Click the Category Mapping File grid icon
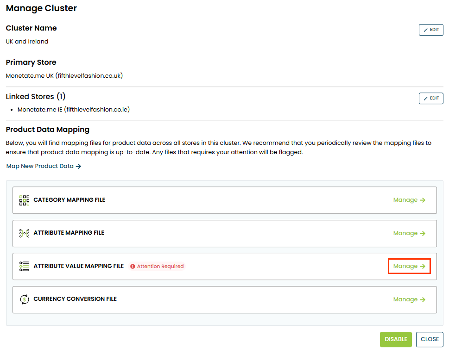 coord(25,200)
